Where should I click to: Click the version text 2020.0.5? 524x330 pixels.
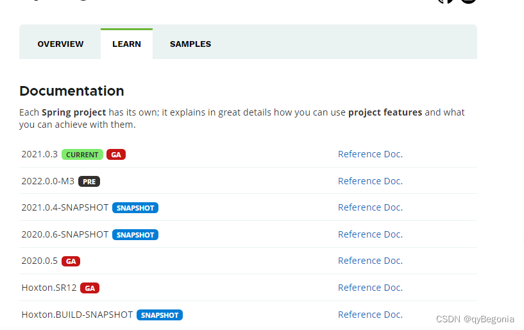click(x=39, y=261)
